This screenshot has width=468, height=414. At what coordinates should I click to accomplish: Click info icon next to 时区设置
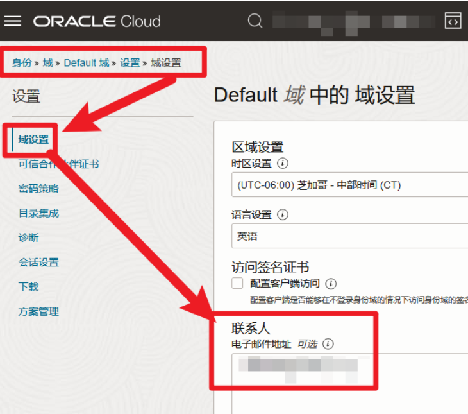pos(283,163)
